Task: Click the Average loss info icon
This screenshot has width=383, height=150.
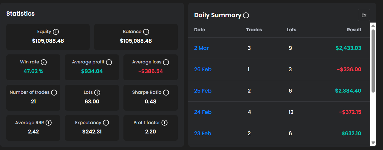Action: point(166,62)
